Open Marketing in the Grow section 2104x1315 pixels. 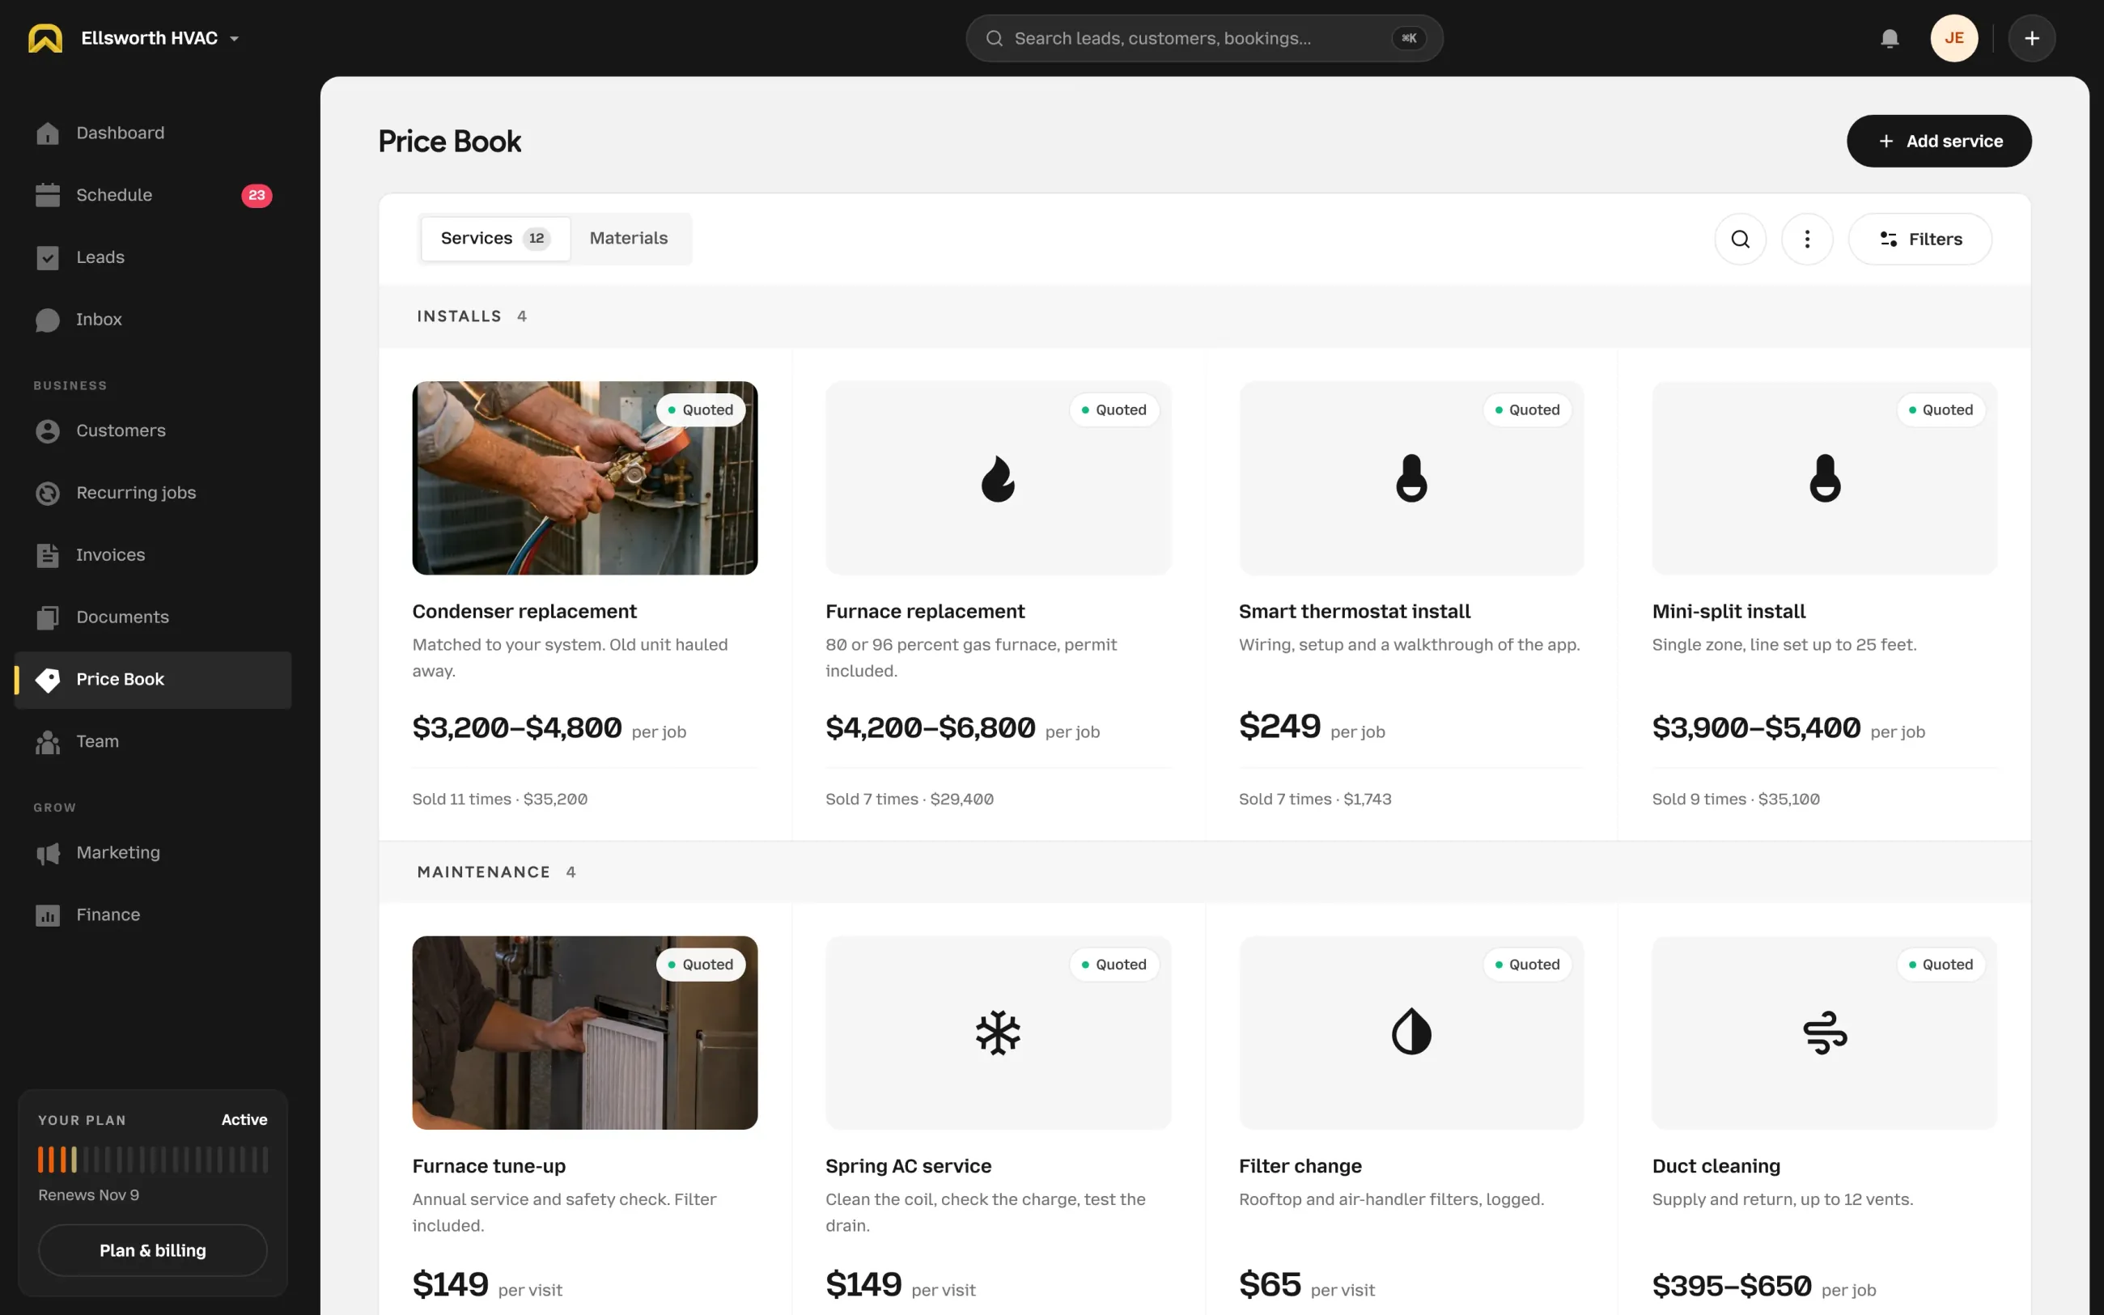[153, 853]
